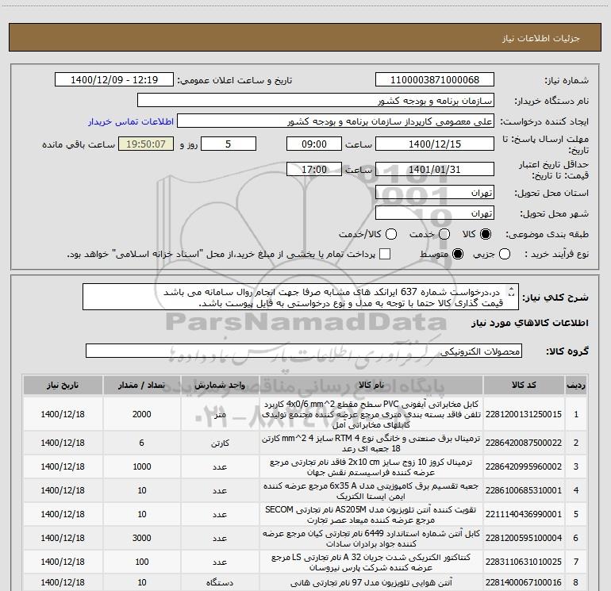Click the remaining time countdown 19:50:07

pos(146,144)
